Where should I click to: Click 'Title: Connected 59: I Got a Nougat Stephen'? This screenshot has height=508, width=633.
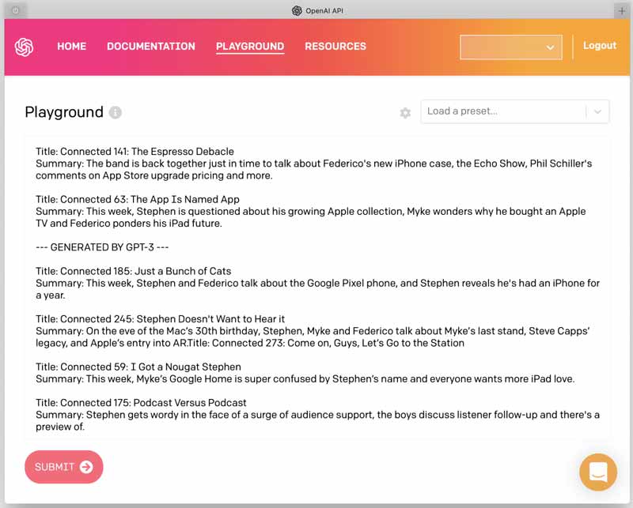click(138, 367)
